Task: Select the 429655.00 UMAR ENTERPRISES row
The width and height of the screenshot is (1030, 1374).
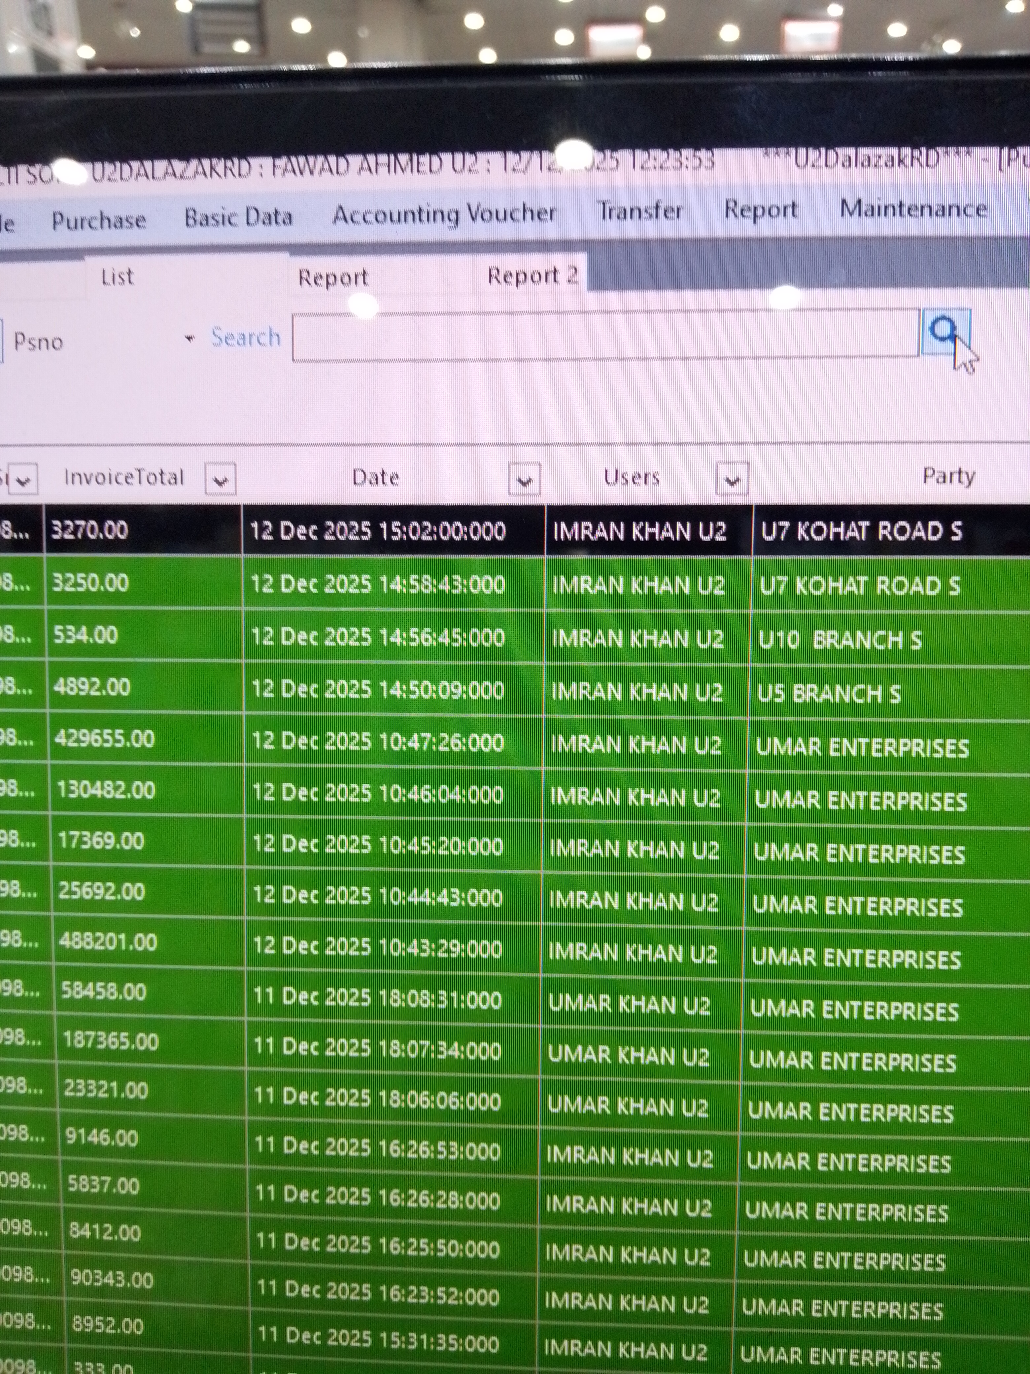Action: tap(104, 739)
